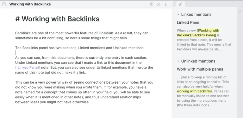Click the line 'The Backlinks panel has two sections'
Viewport: 243px width, 118px height.
coord(80,48)
